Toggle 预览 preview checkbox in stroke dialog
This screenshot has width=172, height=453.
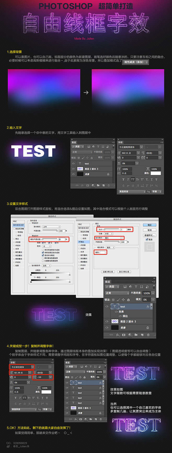coord(147,239)
